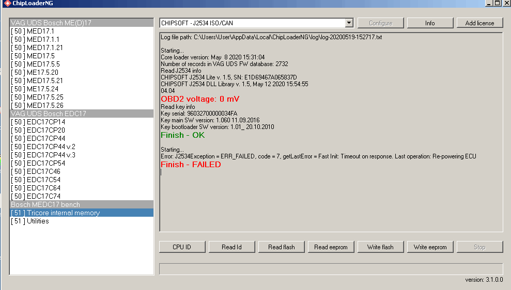Choose EDC17CP44 v.2 entry
511x290 pixels.
43,147
